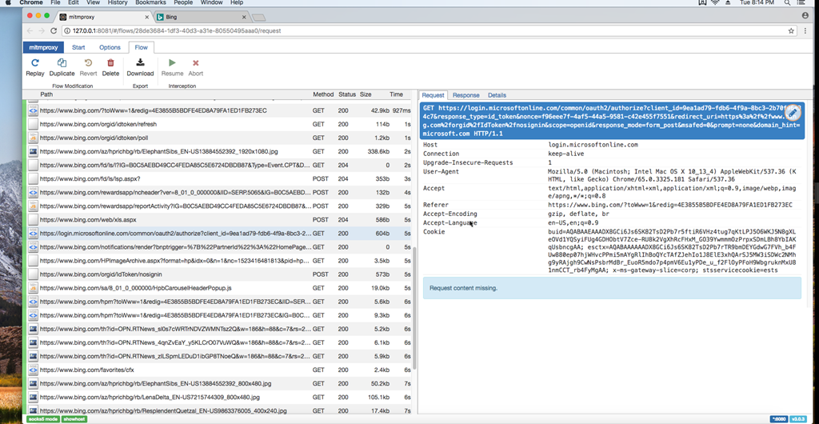Select the ResplendentQuetzal 400x240.jpg flow
Viewport: 819px width, 424px height.
click(219, 411)
